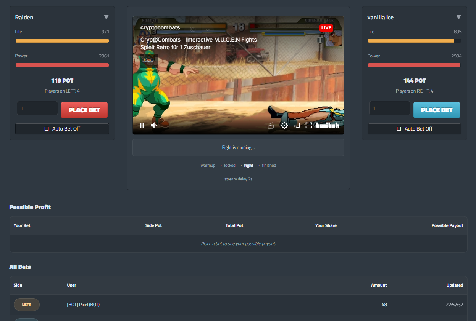Open the clip creation icon
The width and height of the screenshot is (476, 321).
click(x=271, y=125)
